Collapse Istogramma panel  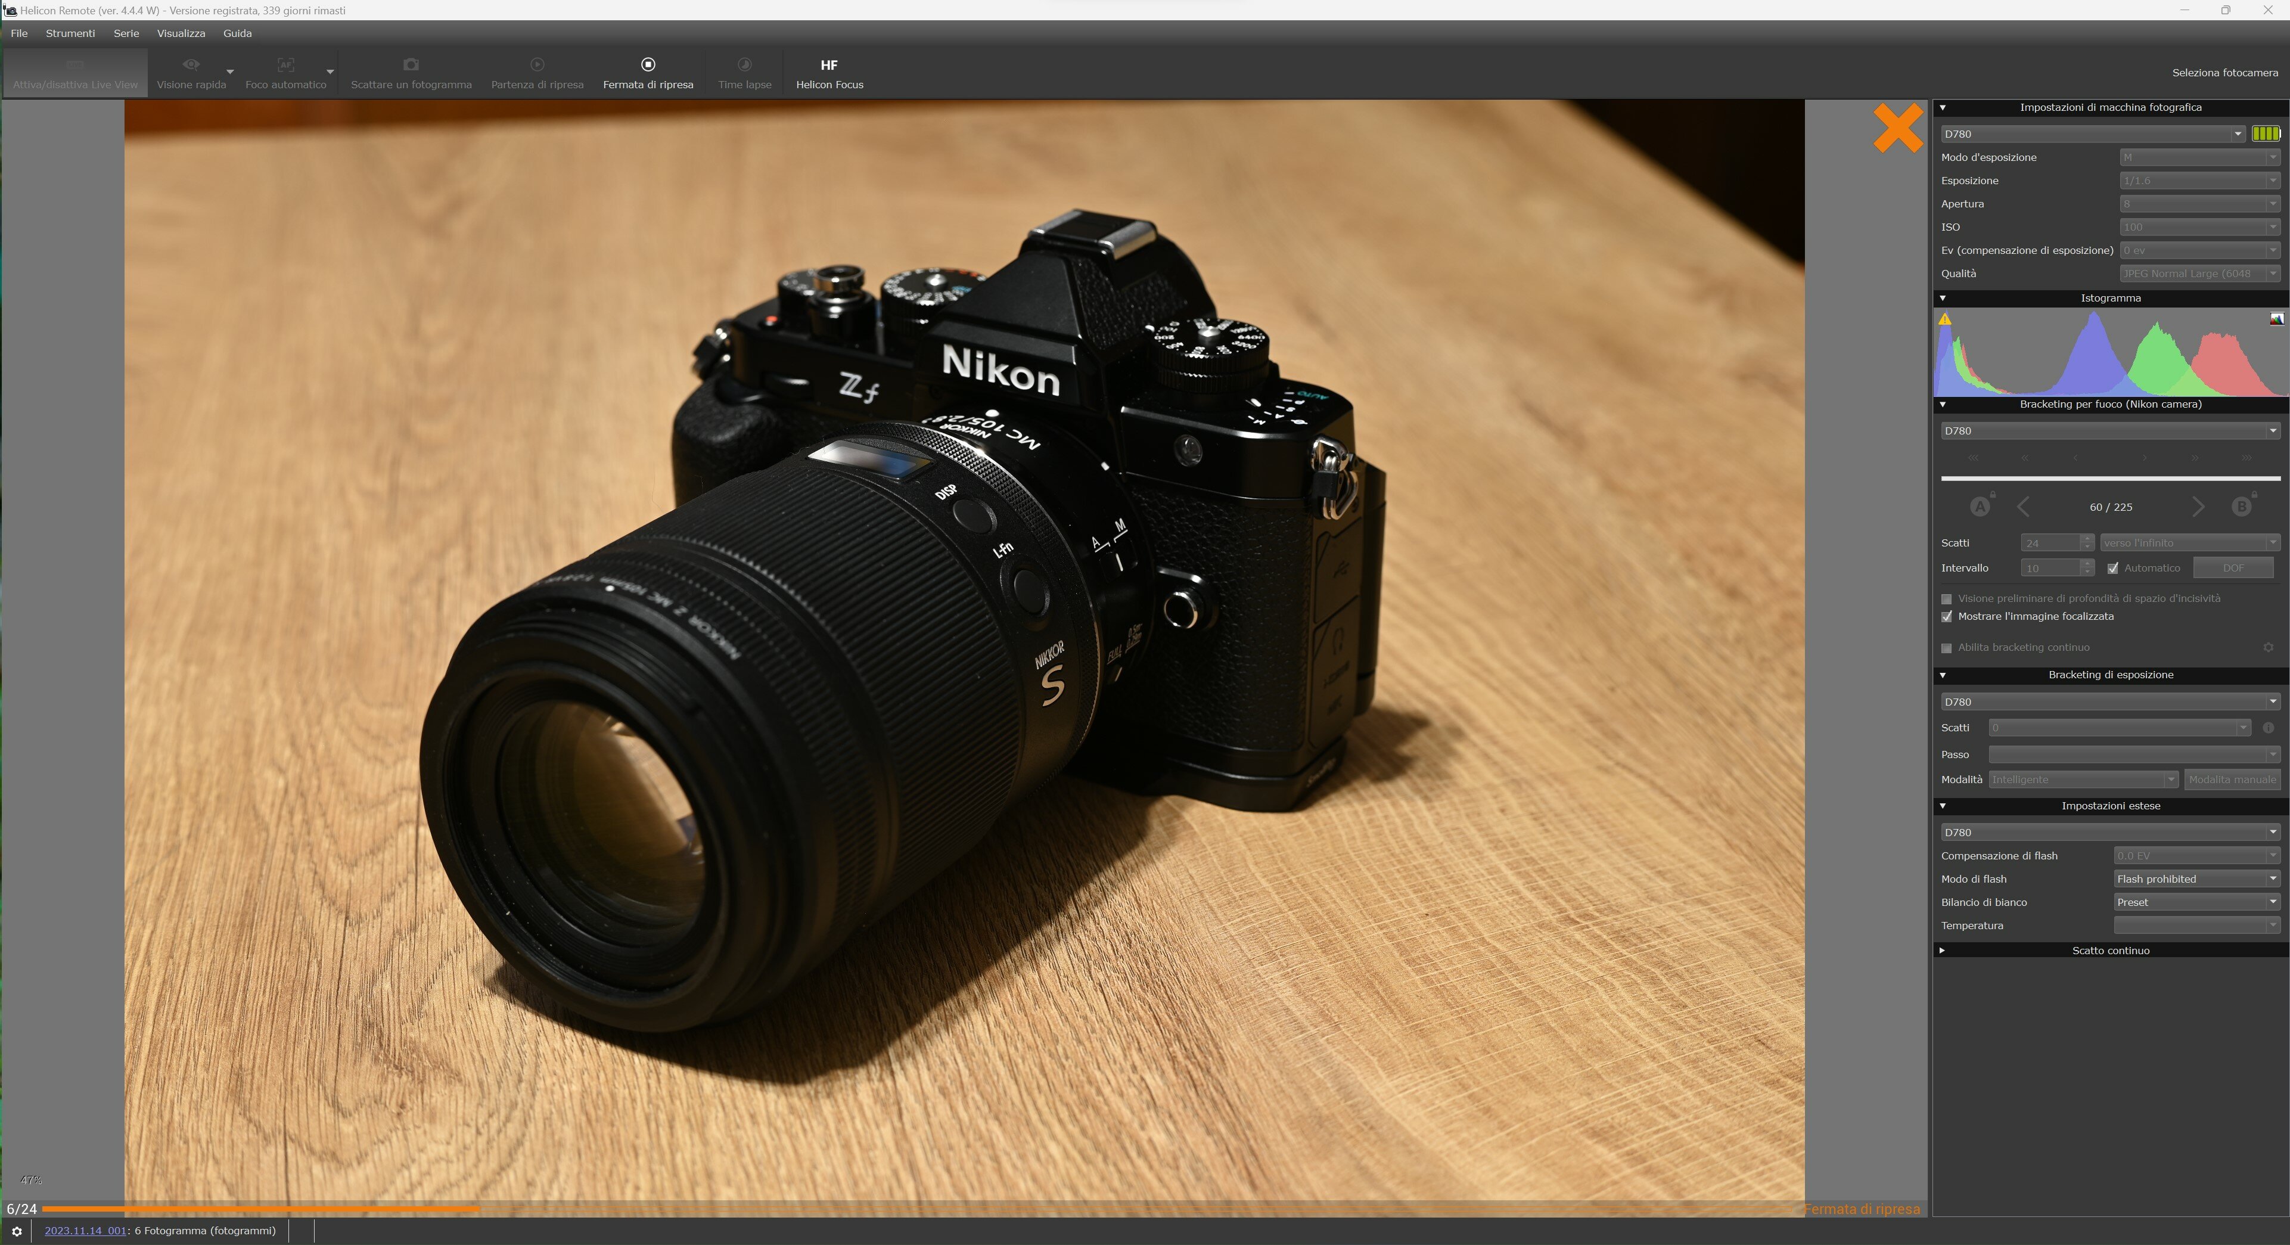[1943, 298]
